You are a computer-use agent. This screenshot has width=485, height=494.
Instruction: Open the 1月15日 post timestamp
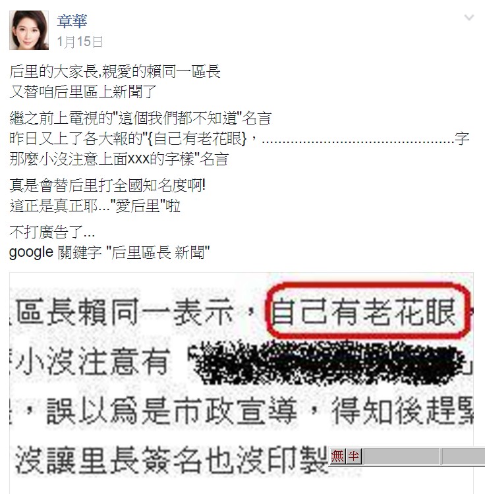[x=80, y=41]
